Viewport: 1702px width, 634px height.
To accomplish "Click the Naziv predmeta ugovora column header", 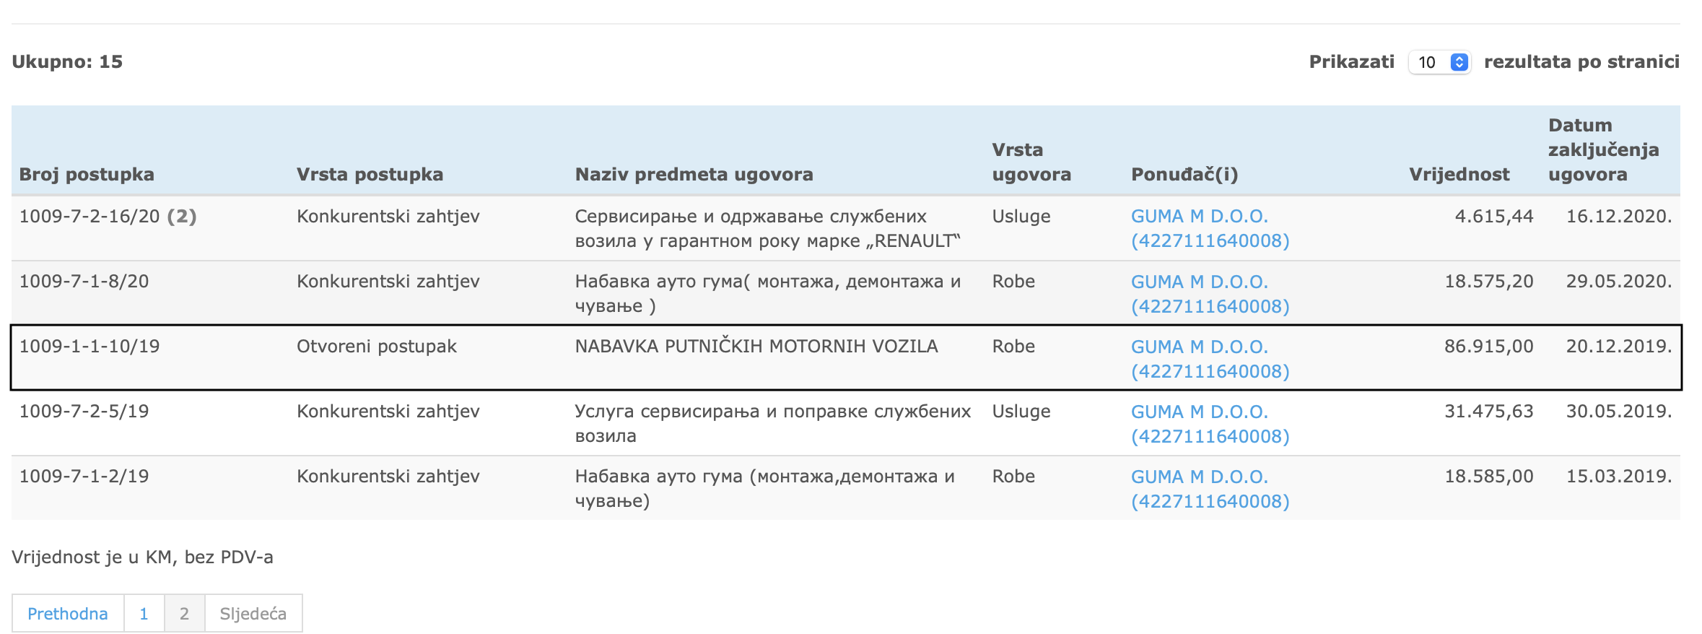I will coord(694,174).
